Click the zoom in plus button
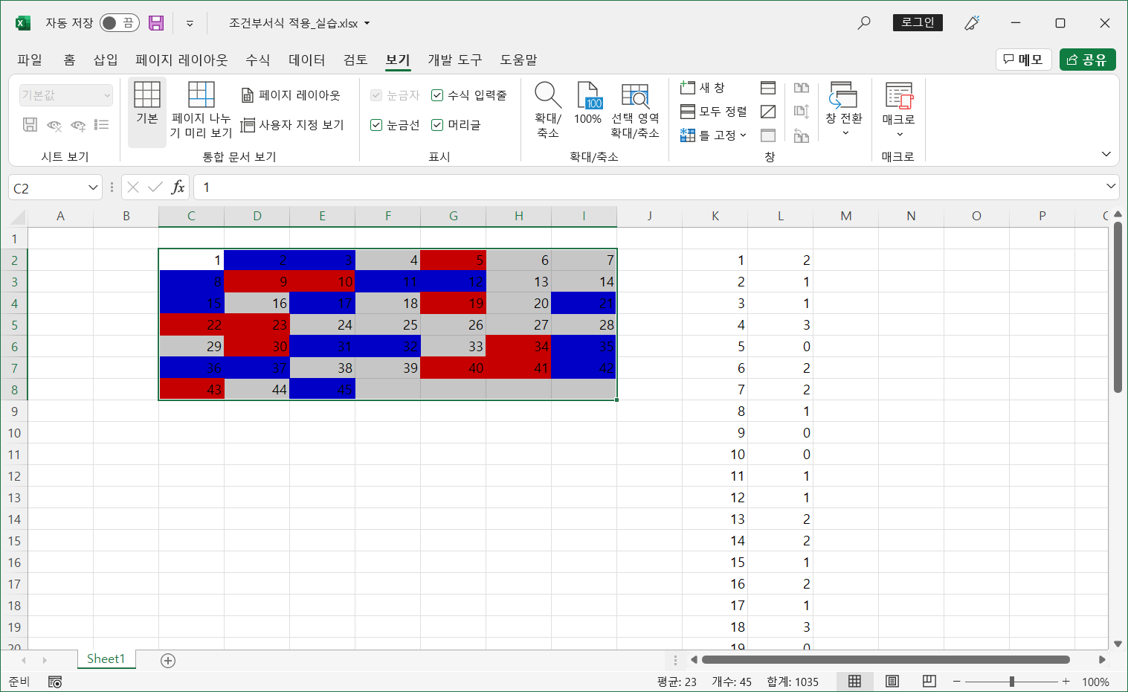The width and height of the screenshot is (1128, 692). click(1066, 682)
